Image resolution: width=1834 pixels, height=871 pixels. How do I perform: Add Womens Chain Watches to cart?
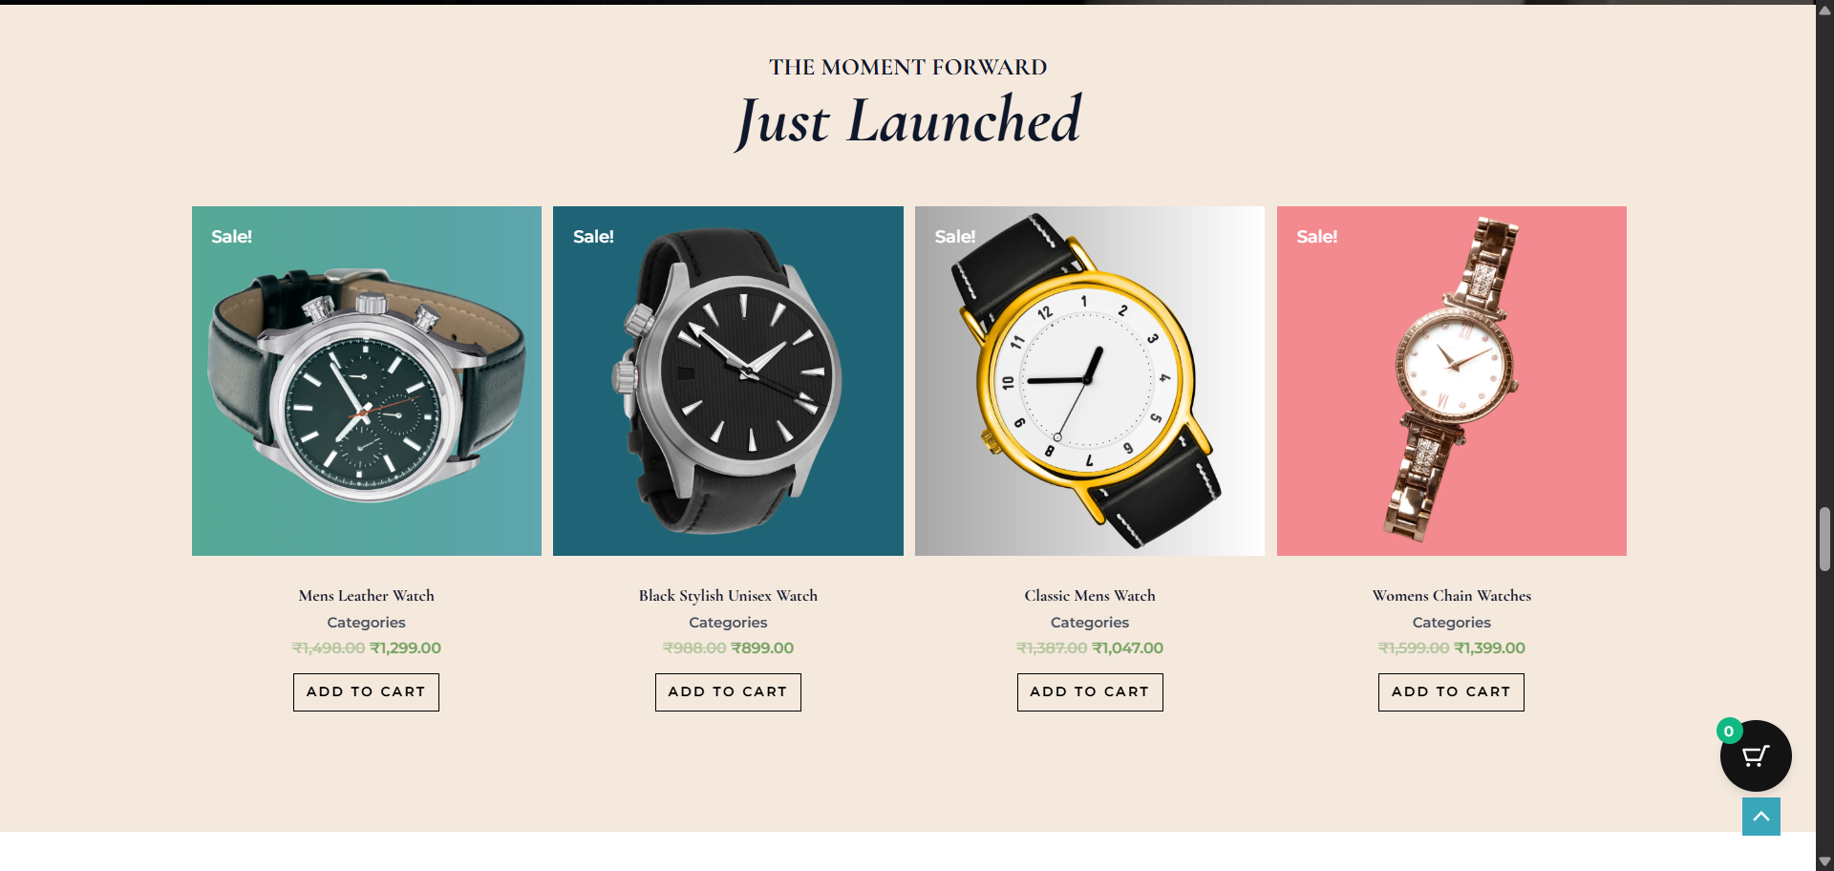pyautogui.click(x=1451, y=692)
